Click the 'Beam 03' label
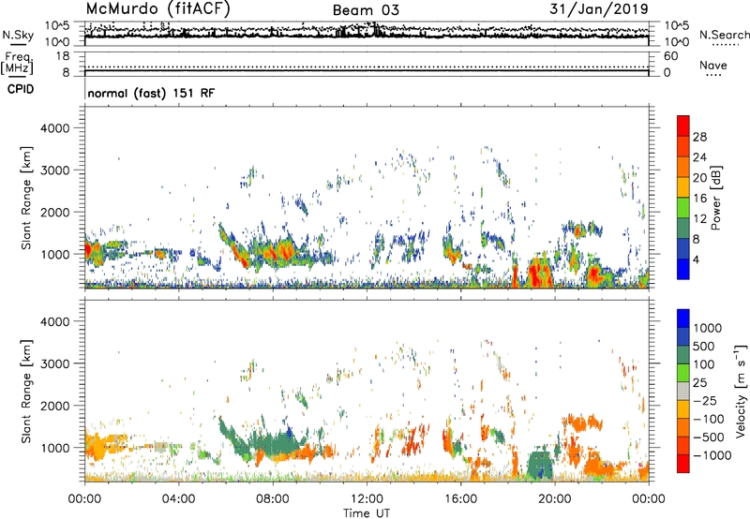750x519 pixels. (x=366, y=10)
